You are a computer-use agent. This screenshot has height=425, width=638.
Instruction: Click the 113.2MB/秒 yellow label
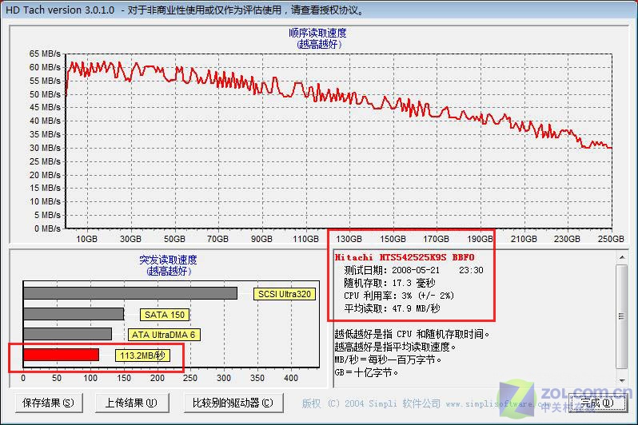(x=142, y=355)
